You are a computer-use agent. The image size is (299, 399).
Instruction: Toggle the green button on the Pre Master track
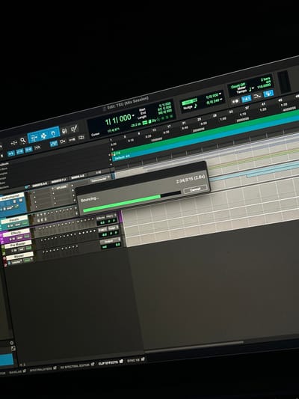[28, 248]
